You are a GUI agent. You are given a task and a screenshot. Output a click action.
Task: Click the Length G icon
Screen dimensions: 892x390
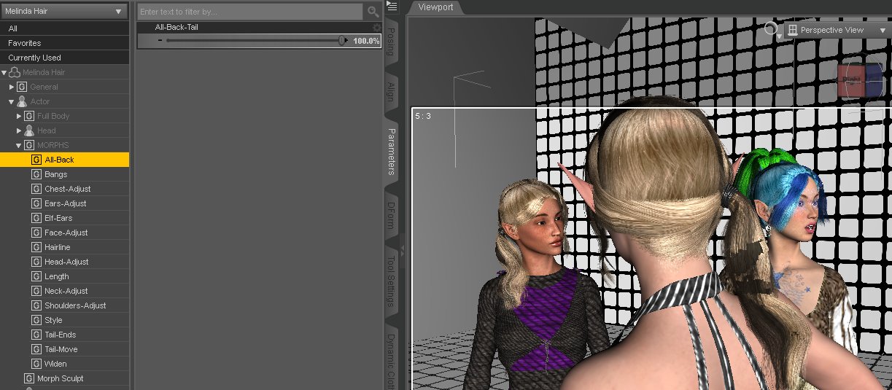tap(36, 276)
